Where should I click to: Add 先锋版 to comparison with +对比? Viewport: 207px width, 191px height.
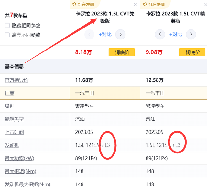(105, 34)
